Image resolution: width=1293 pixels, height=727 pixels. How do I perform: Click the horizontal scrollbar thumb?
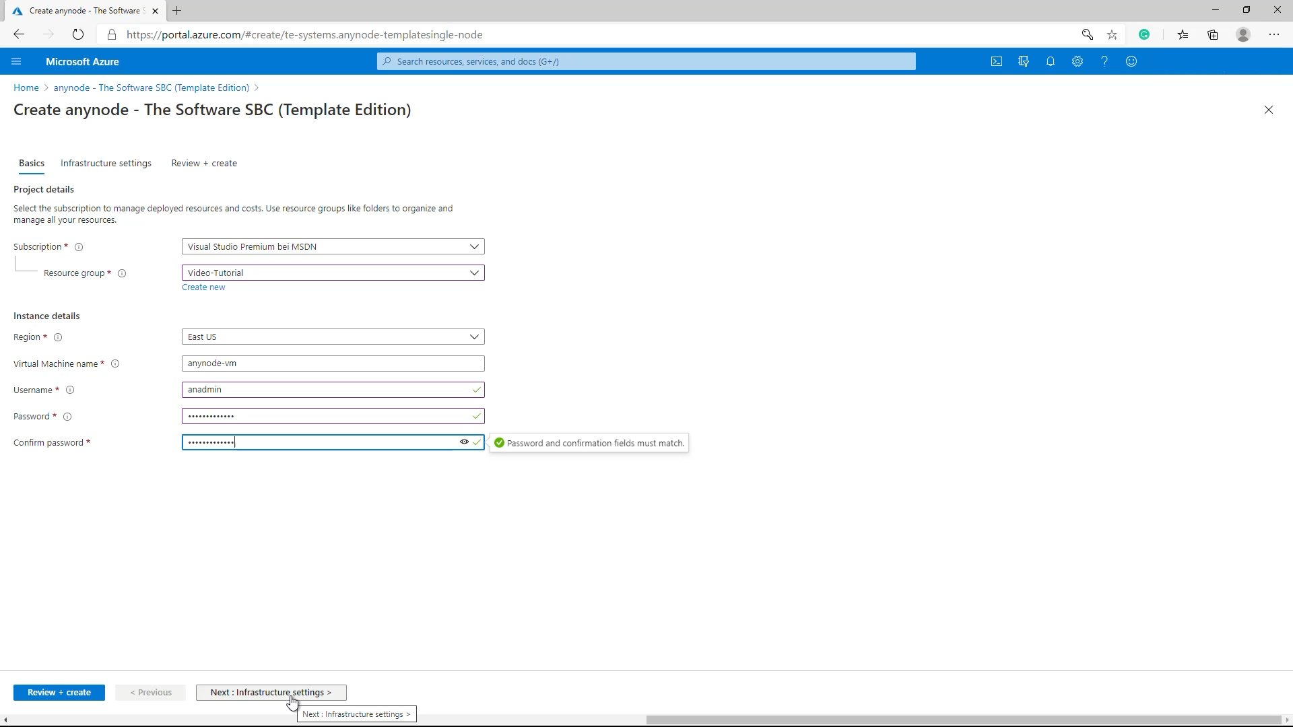[964, 720]
